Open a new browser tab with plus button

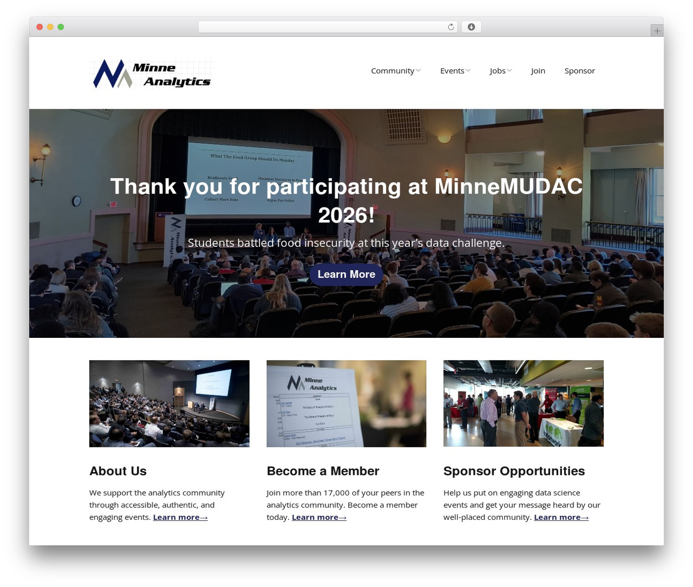click(x=657, y=31)
